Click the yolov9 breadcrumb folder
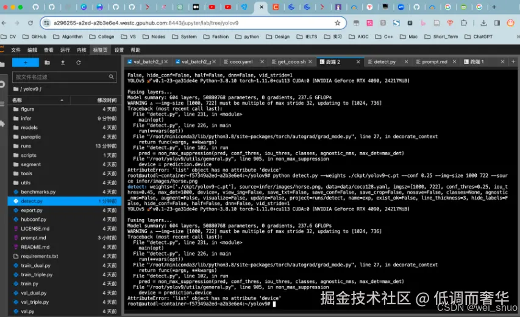The image size is (520, 317). point(31,89)
